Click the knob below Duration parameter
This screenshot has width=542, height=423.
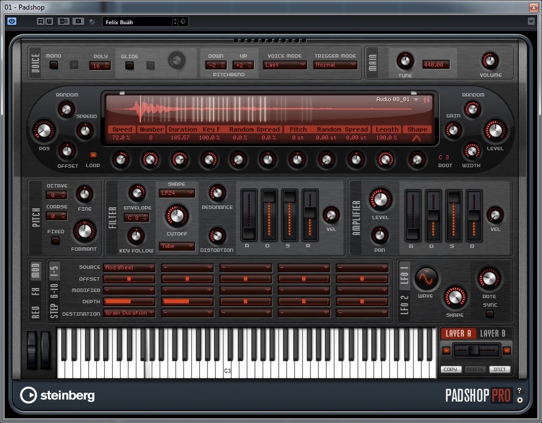(x=179, y=160)
